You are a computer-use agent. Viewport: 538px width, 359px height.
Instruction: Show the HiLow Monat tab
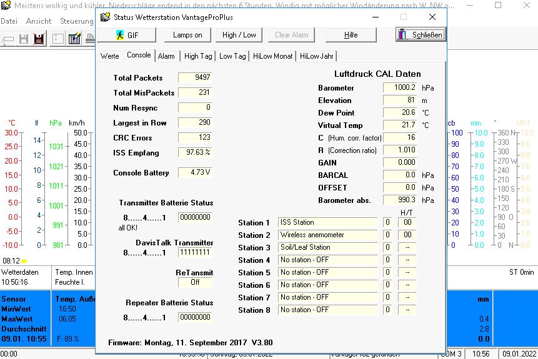(x=272, y=56)
